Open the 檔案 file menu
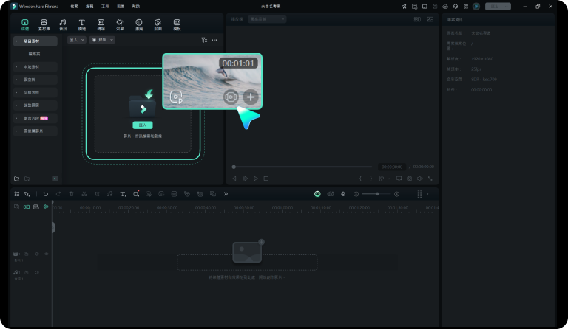The width and height of the screenshot is (568, 329). 74,7
